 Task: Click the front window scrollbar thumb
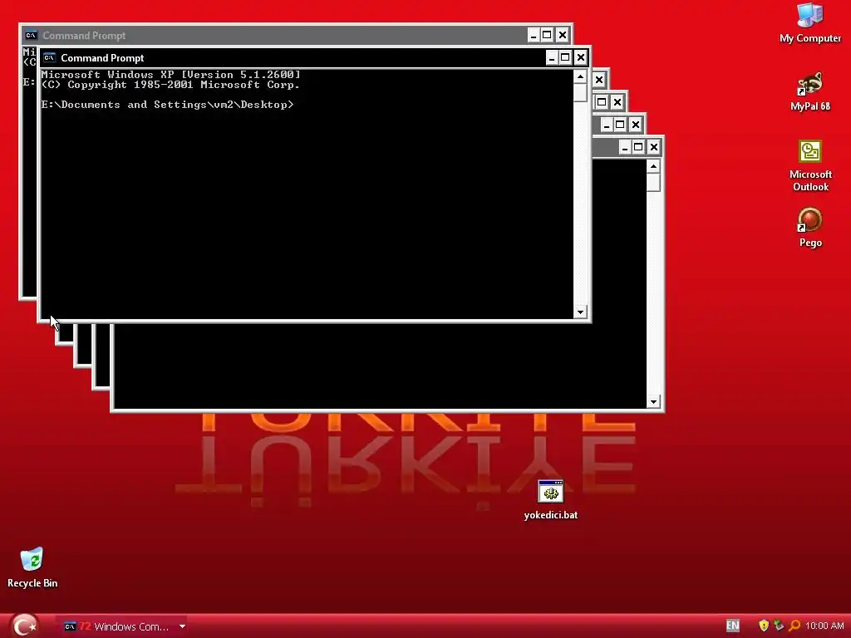[x=580, y=93]
